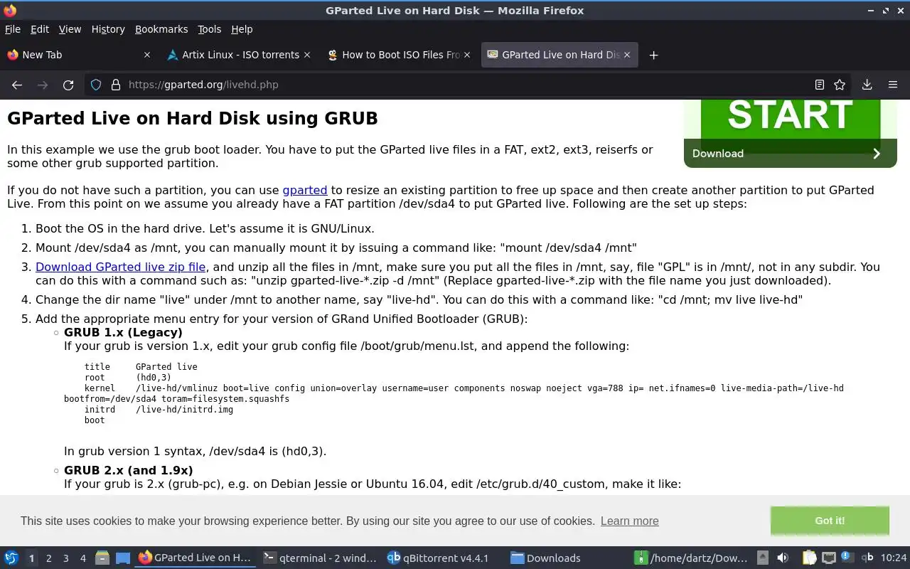910x569 pixels.
Task: Click the forward navigation arrow
Action: (x=43, y=85)
